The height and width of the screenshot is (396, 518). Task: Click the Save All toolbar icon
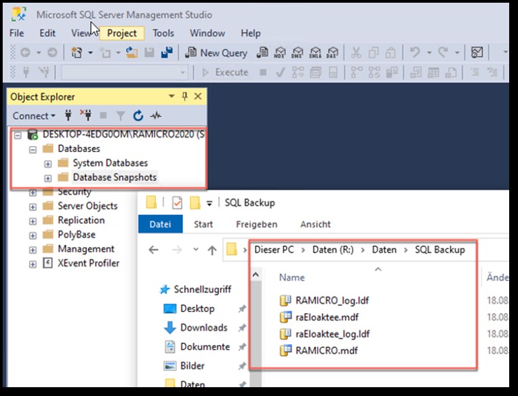coord(167,52)
